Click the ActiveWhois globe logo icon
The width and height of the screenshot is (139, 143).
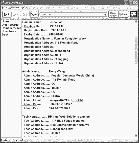point(133,14)
